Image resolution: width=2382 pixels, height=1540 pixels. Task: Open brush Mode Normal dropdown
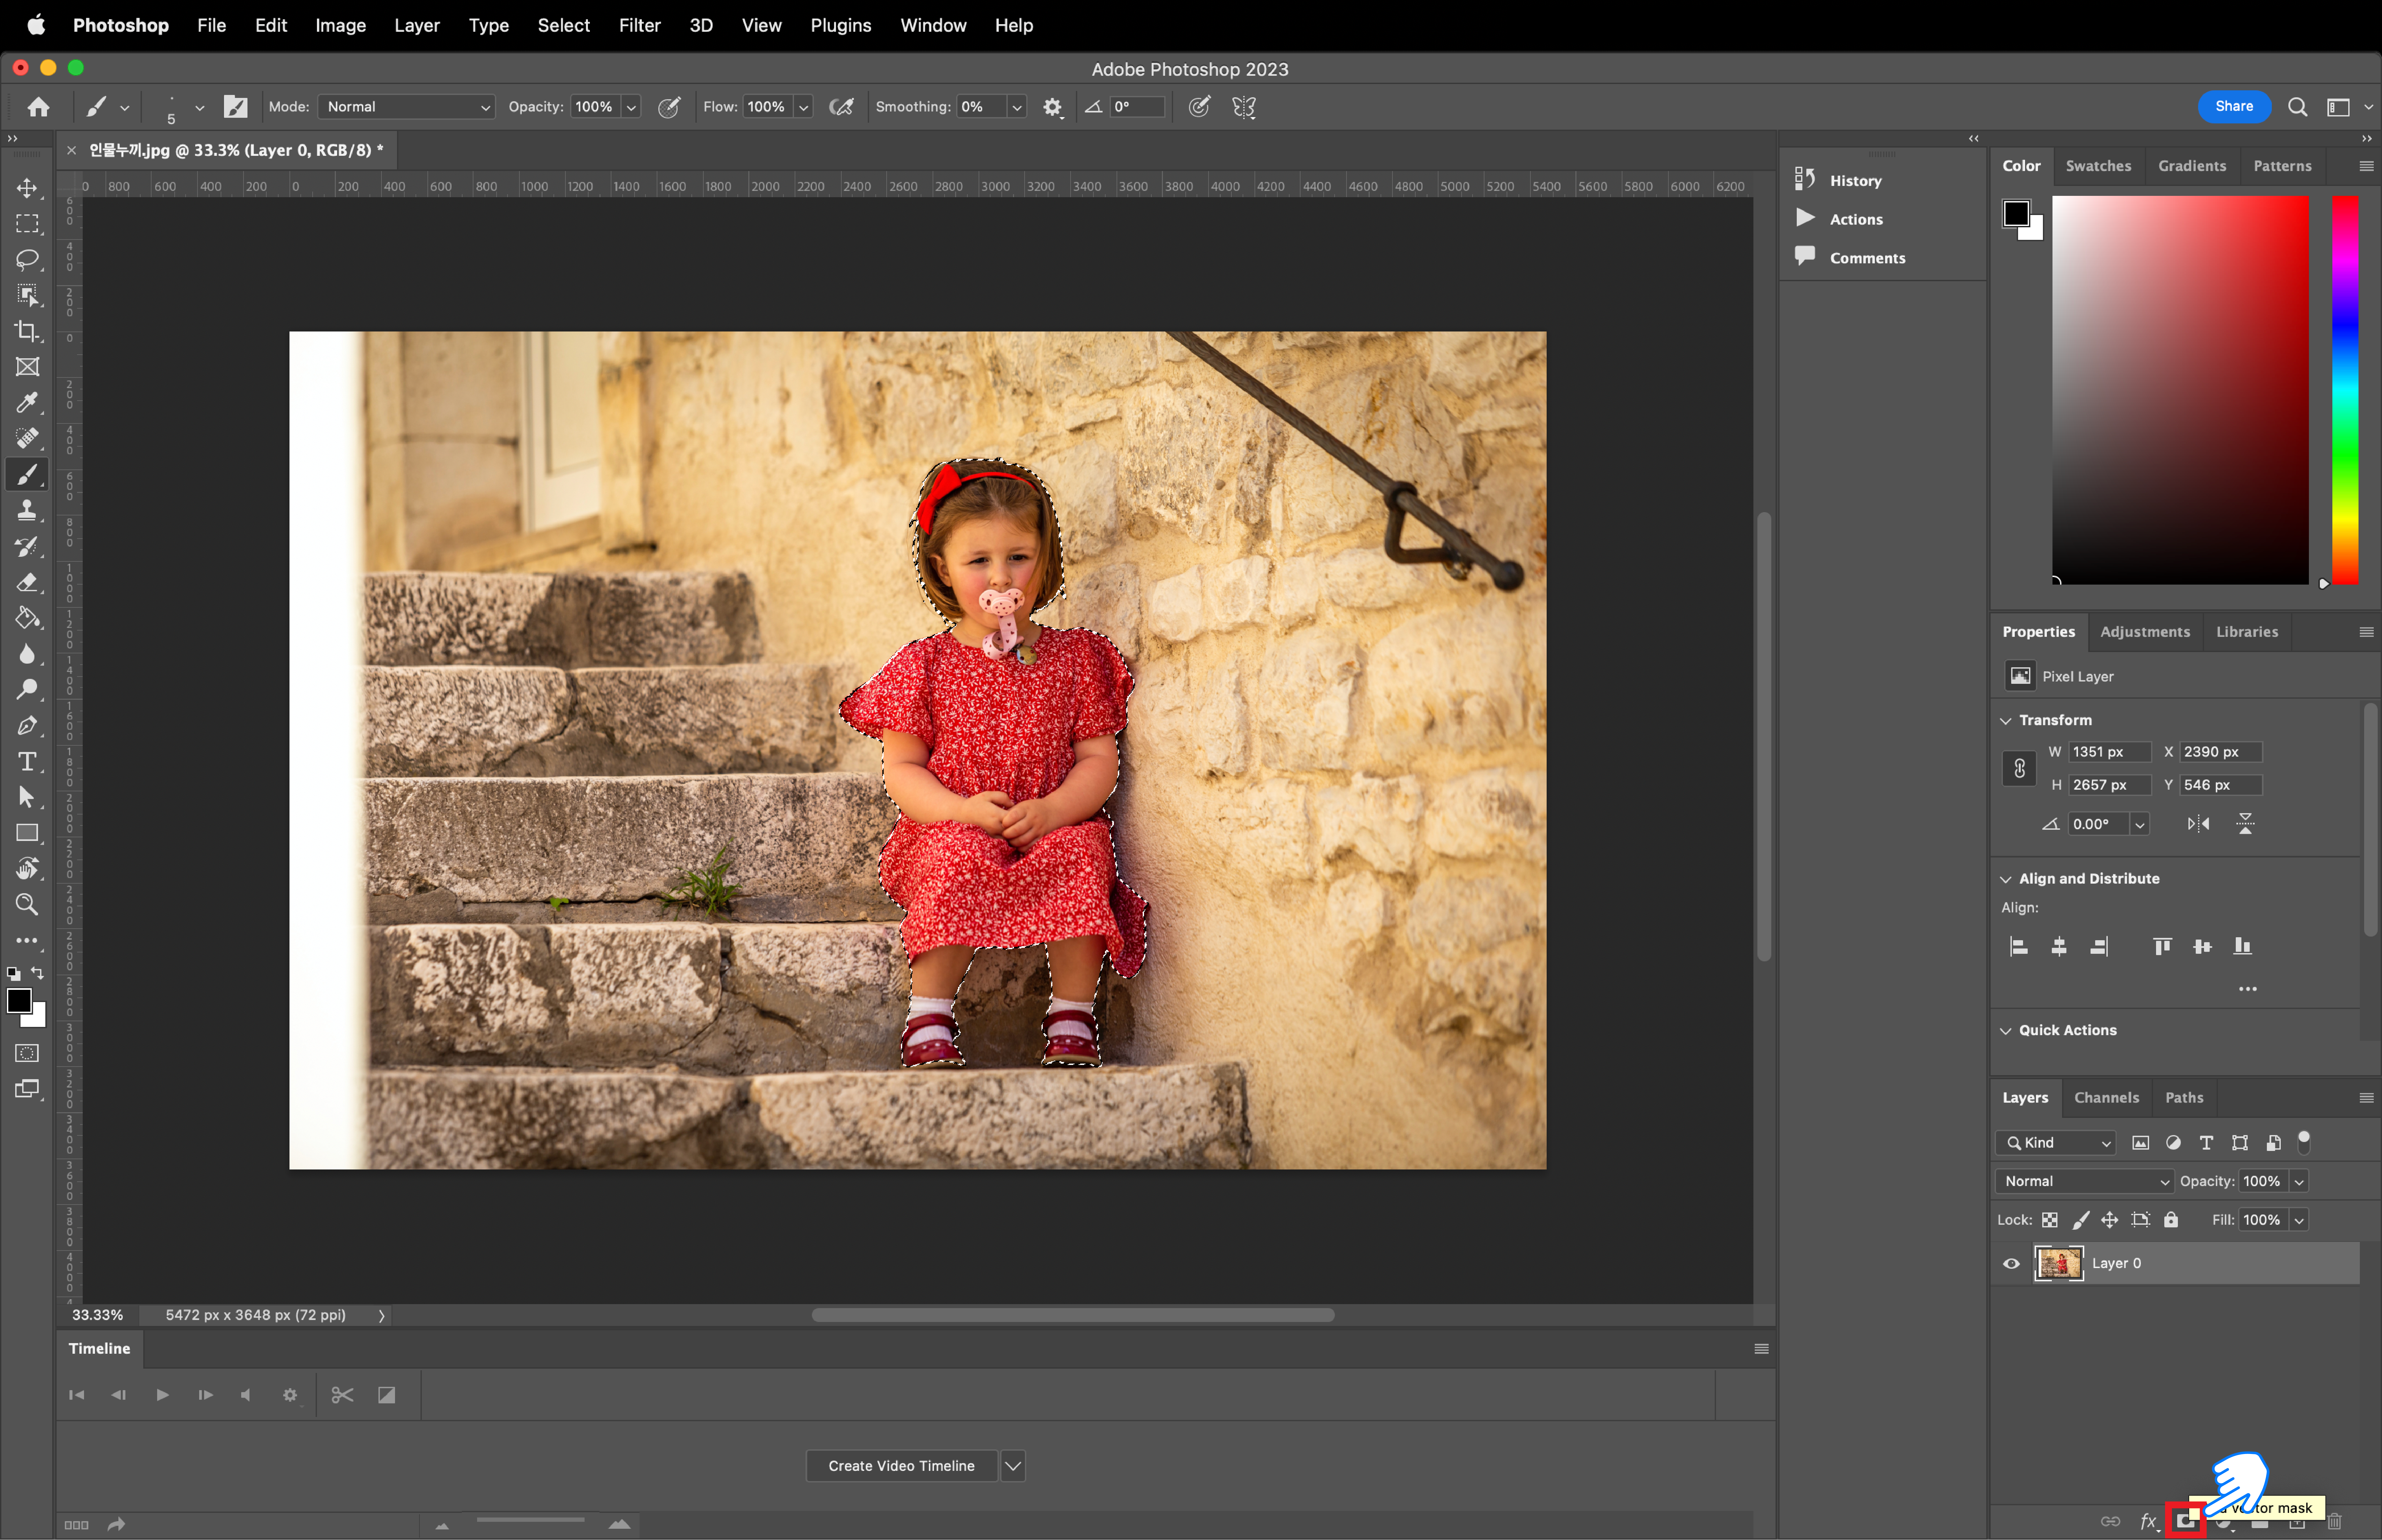click(x=406, y=107)
